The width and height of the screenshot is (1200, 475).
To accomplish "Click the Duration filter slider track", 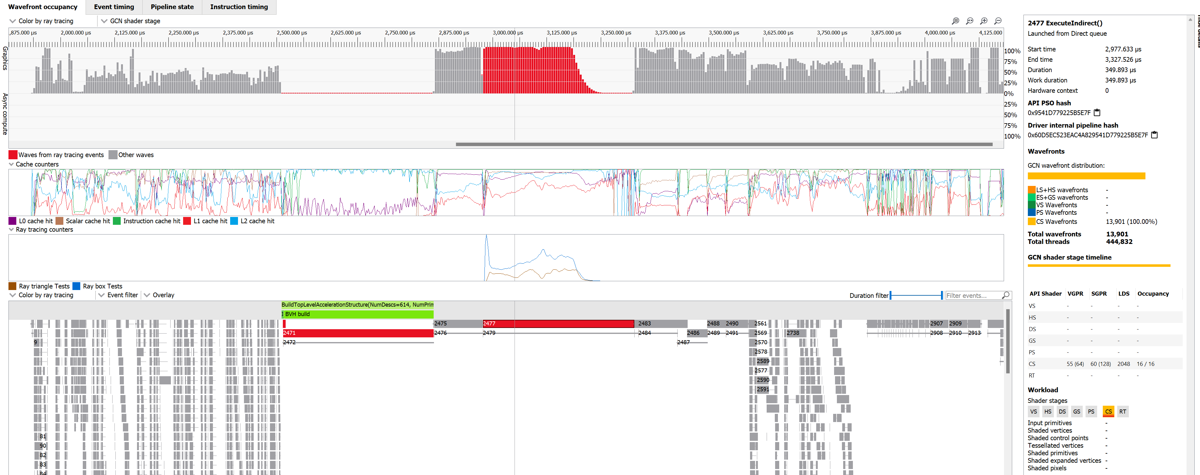I will pyautogui.click(x=916, y=295).
